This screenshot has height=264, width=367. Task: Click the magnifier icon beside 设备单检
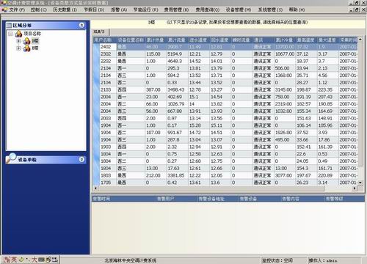point(11,158)
